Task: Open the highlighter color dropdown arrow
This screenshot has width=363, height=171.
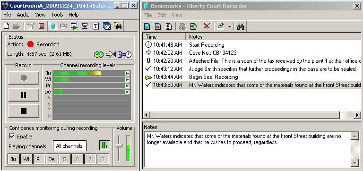Action: (229, 26)
